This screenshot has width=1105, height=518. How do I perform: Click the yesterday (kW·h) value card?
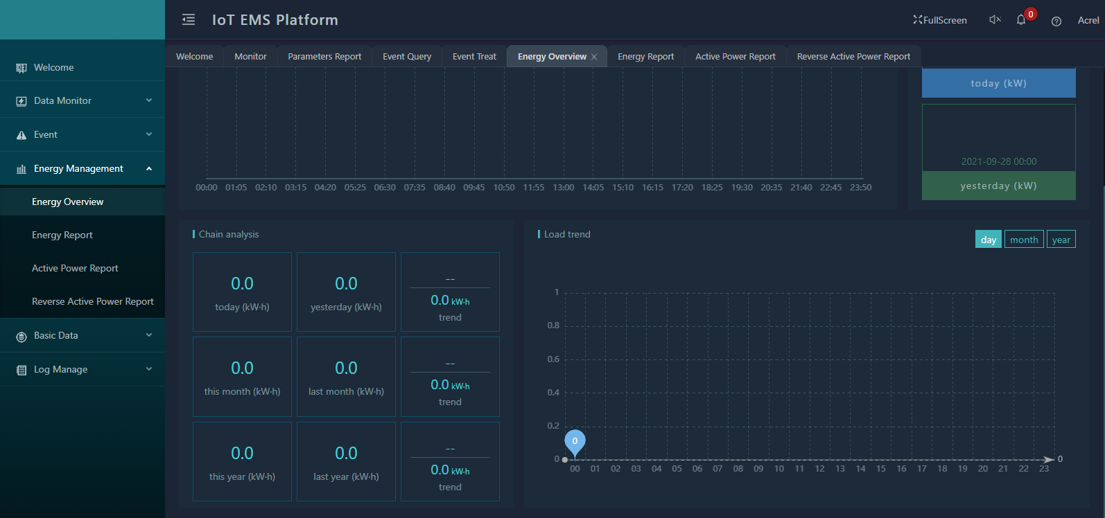346,292
